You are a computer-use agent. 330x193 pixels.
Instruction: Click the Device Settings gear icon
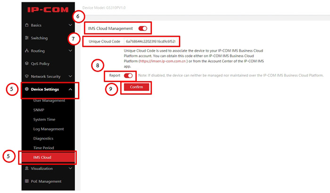click(x=27, y=89)
